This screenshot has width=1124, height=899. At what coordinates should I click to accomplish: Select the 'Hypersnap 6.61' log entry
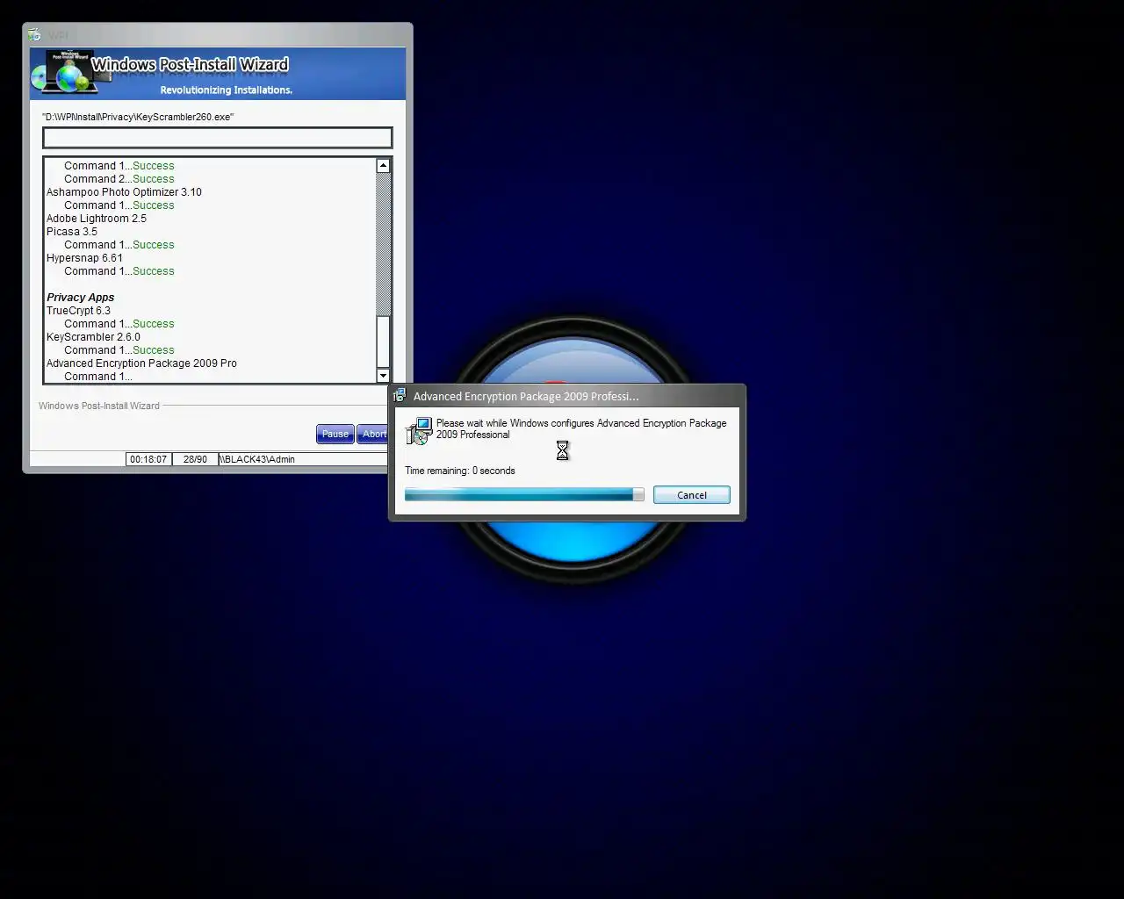coord(84,258)
